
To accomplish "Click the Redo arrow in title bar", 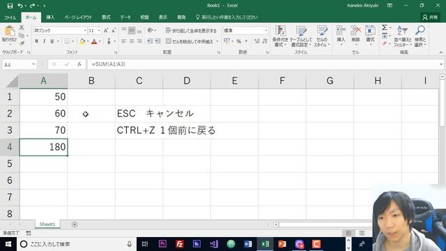I will point(32,6).
